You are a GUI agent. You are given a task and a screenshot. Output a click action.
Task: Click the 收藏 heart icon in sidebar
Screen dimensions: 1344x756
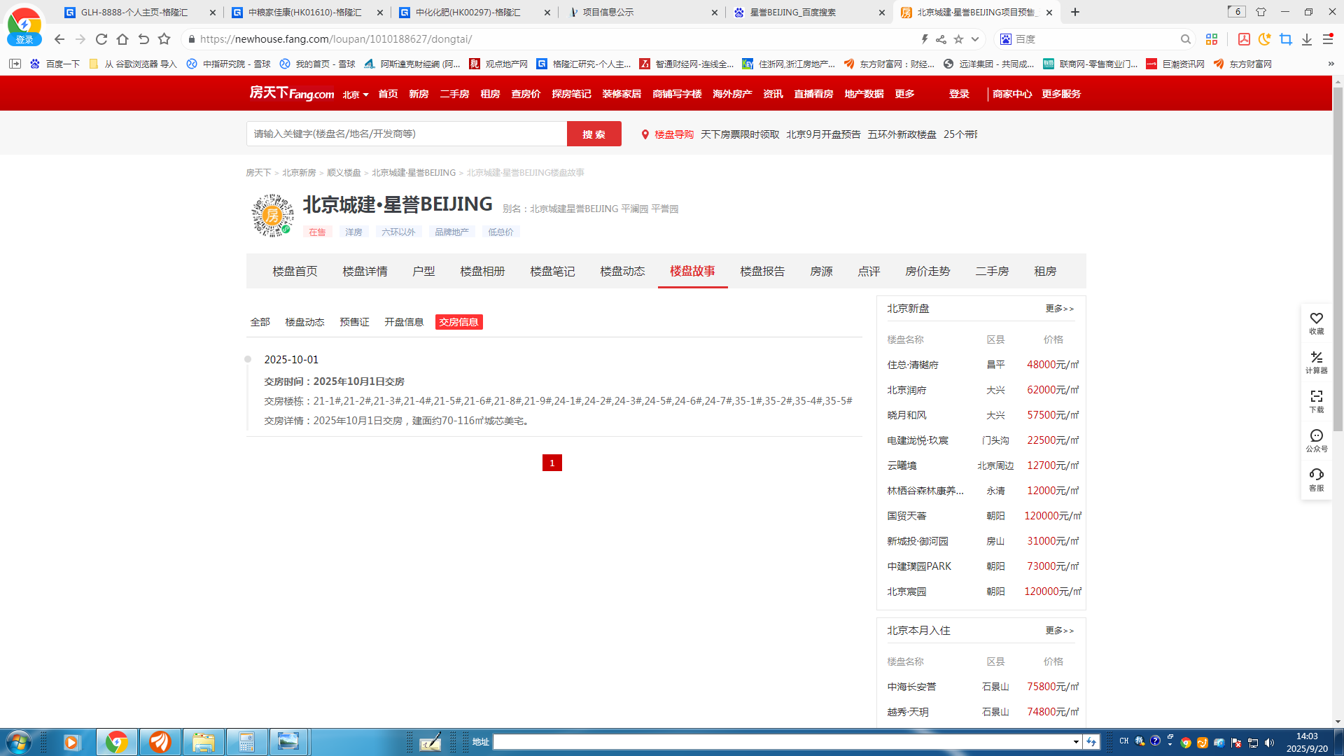point(1317,323)
